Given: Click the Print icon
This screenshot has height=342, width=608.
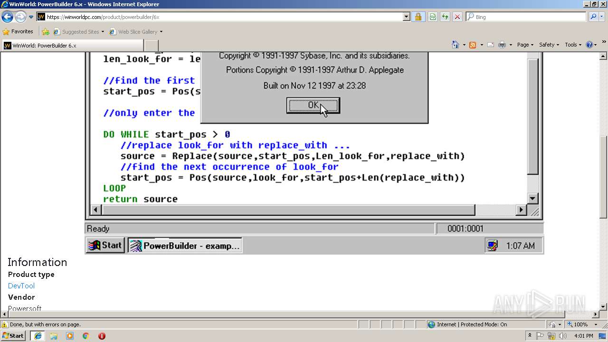Looking at the screenshot, I should pyautogui.click(x=502, y=45).
